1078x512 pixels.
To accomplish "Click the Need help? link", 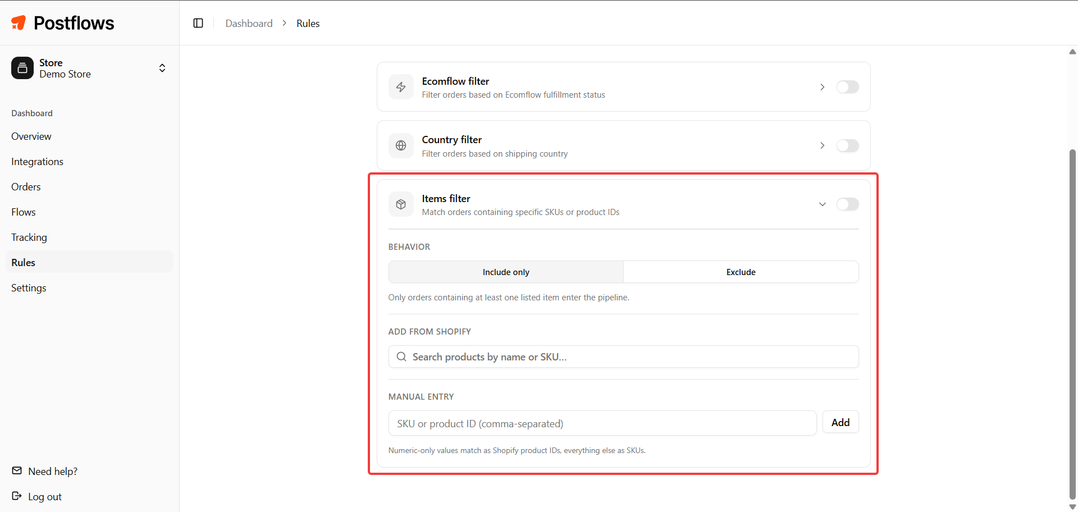I will [53, 471].
